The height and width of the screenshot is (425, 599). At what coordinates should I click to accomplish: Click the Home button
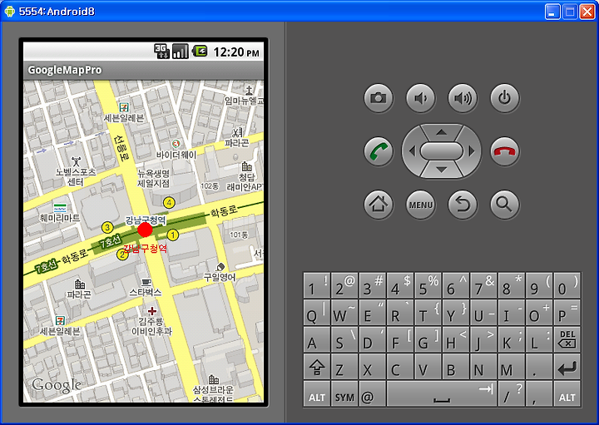click(379, 205)
